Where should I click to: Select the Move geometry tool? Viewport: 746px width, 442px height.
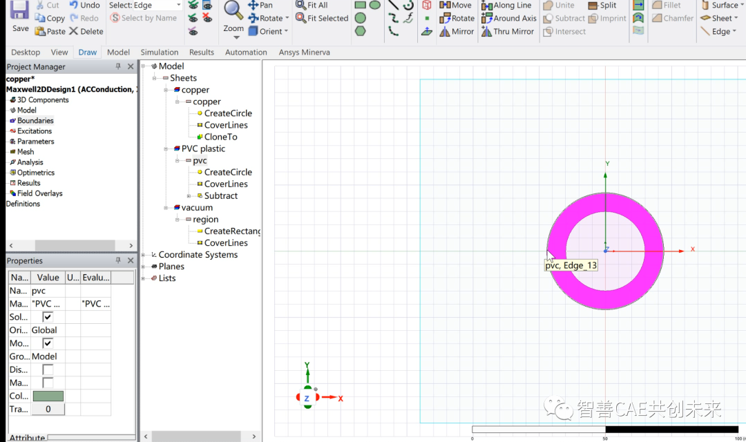pos(455,6)
